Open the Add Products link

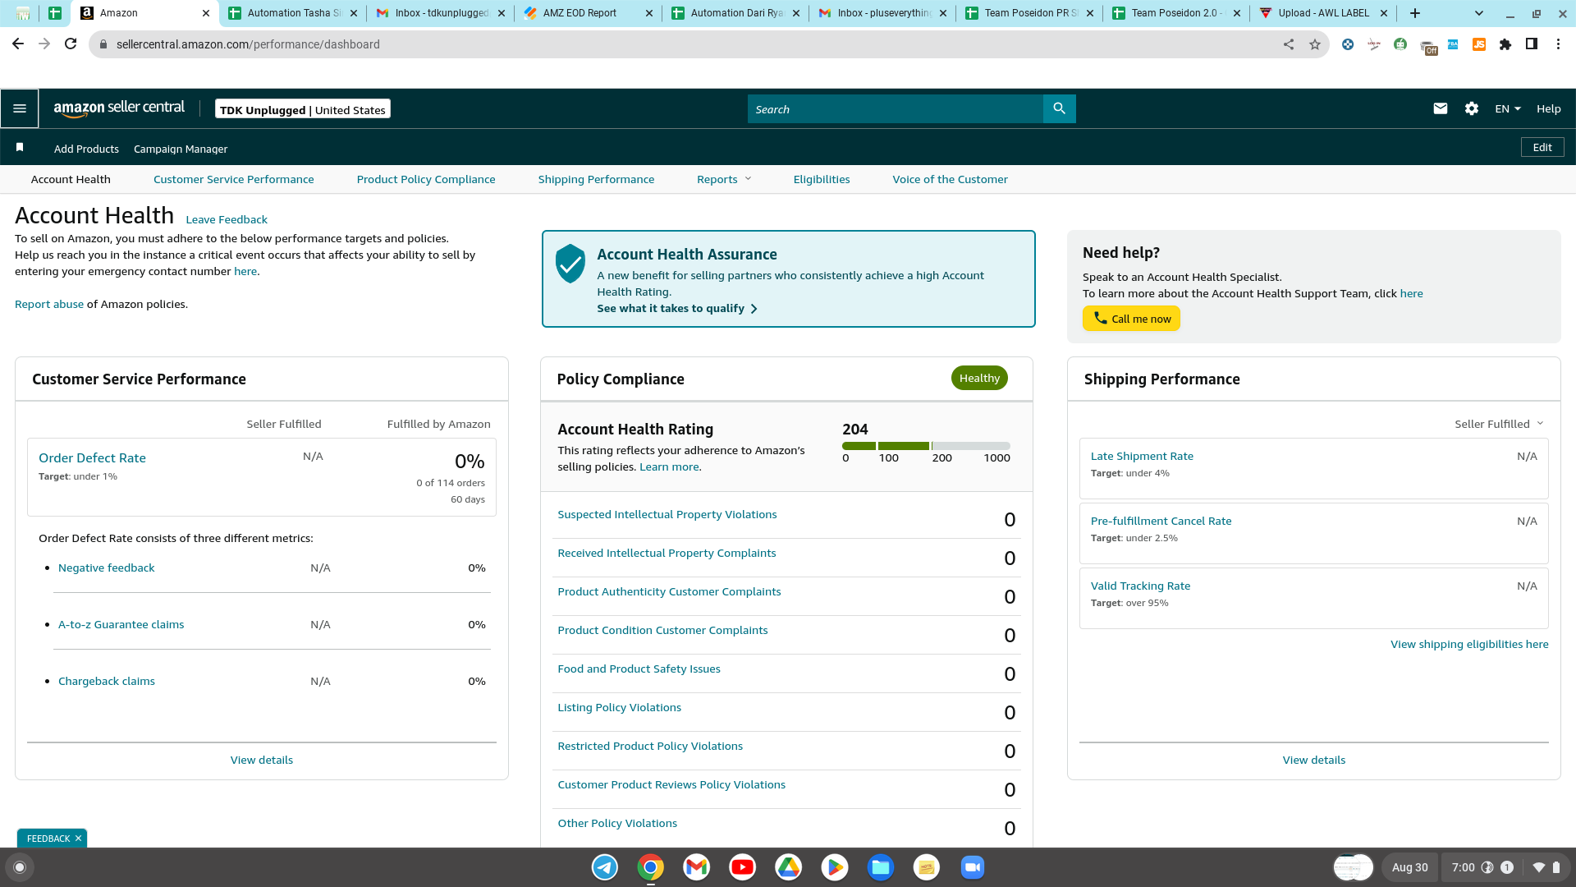pyautogui.click(x=86, y=149)
